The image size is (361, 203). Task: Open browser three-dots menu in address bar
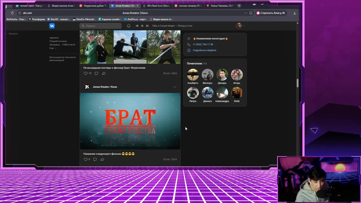246,13
